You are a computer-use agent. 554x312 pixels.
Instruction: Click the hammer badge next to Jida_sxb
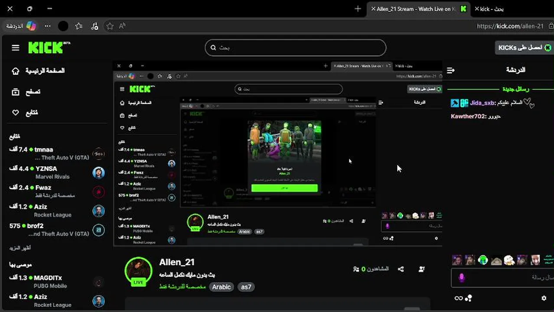click(455, 103)
